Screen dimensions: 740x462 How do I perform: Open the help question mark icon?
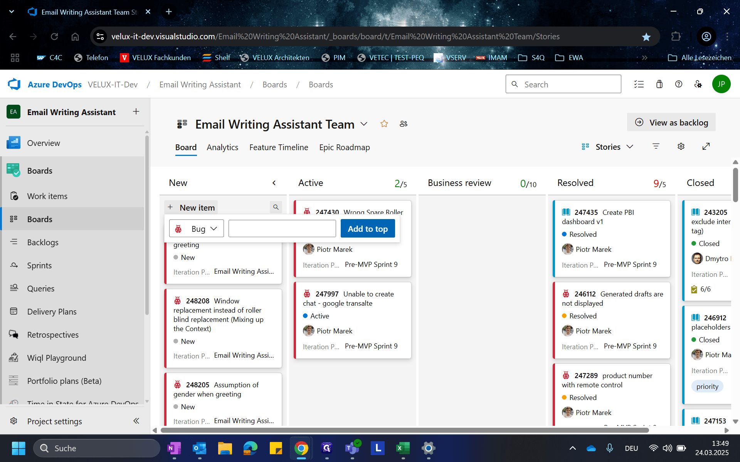pos(679,84)
